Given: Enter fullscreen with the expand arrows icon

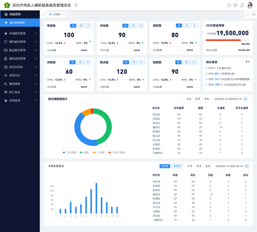Looking at the screenshot, I should pyautogui.click(x=235, y=5).
